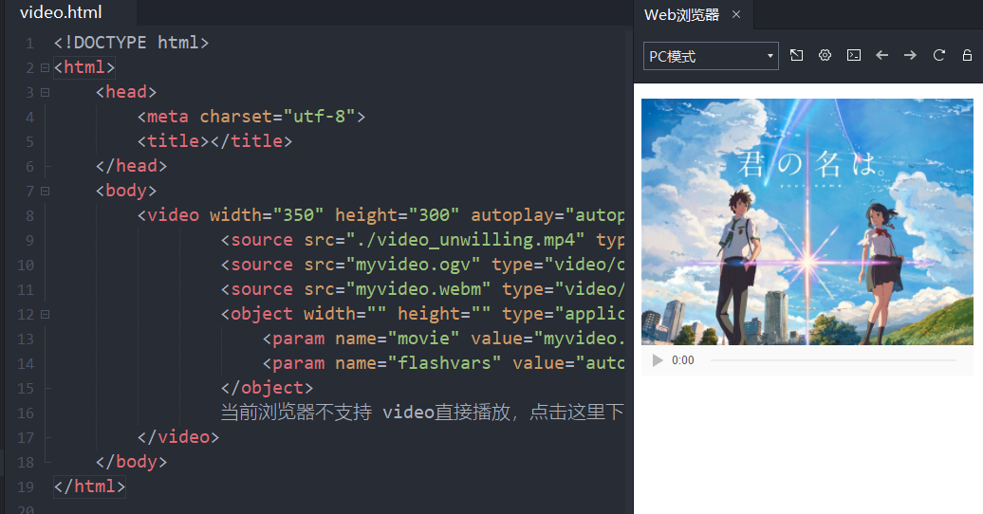983x514 pixels.
Task: Click the closing </video> tag
Action: pyautogui.click(x=178, y=437)
